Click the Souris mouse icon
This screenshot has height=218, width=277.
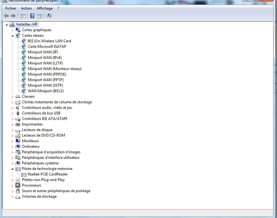(18, 191)
